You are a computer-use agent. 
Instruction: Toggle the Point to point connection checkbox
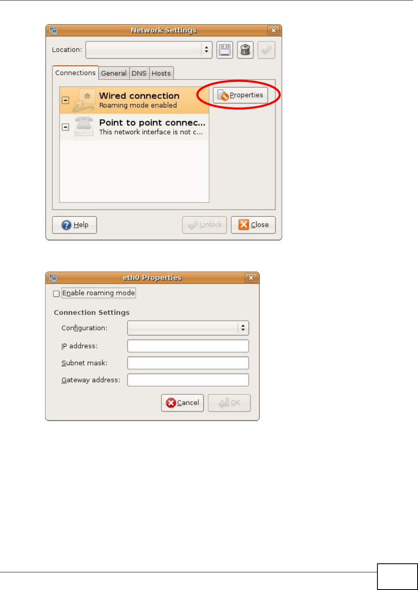(66, 127)
